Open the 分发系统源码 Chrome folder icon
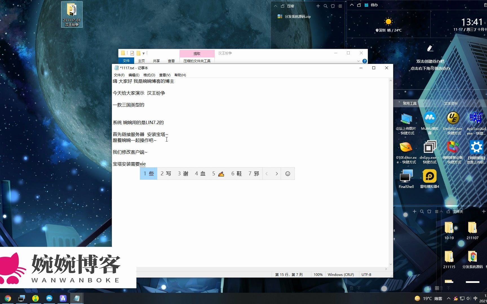Screen dimensions: 487x304 coord(472,260)
